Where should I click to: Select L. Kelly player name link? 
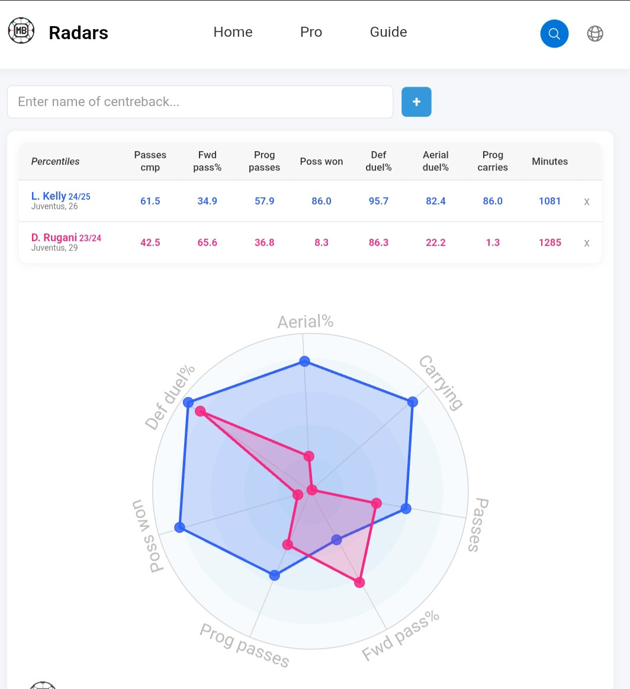(x=49, y=196)
